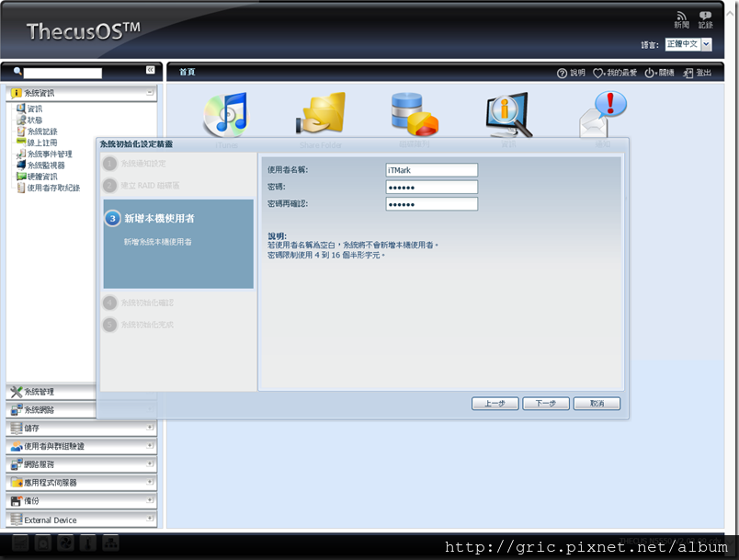Viewport: 739px width, 560px height.
Task: Click the logout 登出 icon
Action: click(x=697, y=73)
